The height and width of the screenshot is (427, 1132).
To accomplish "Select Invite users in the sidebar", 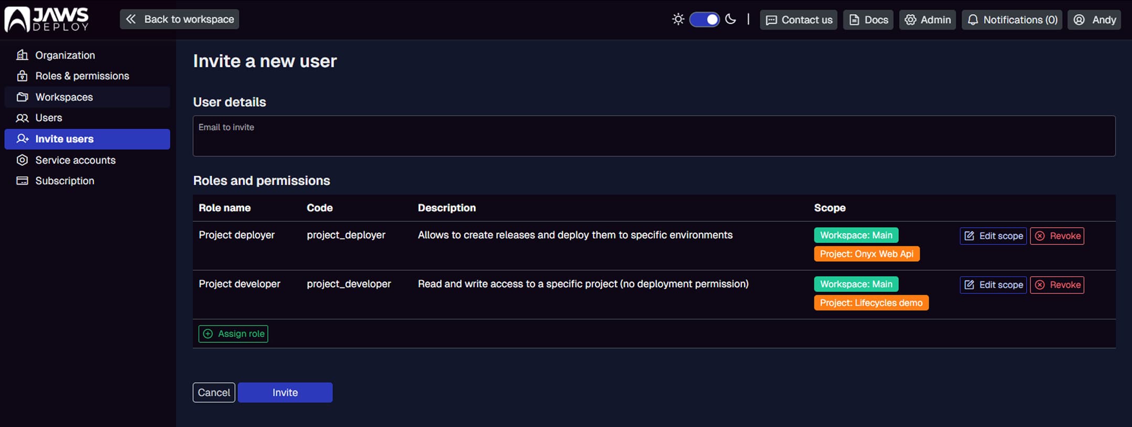I will [87, 139].
